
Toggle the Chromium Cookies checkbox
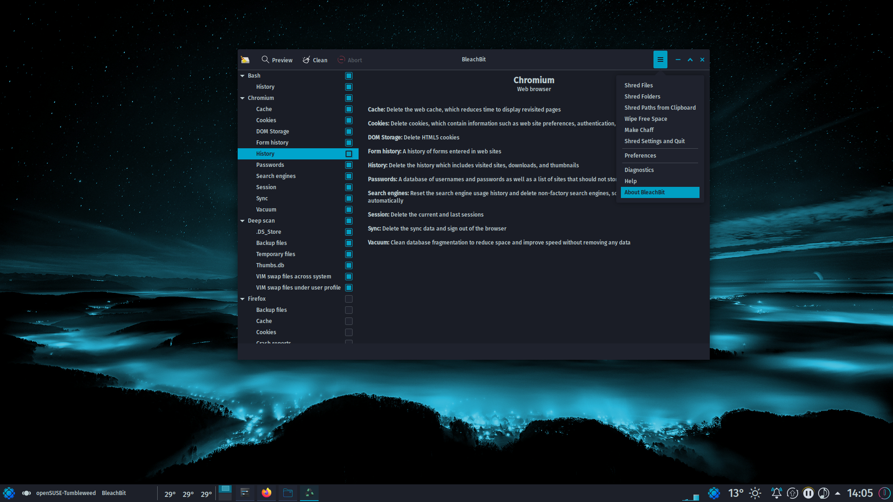pyautogui.click(x=349, y=120)
